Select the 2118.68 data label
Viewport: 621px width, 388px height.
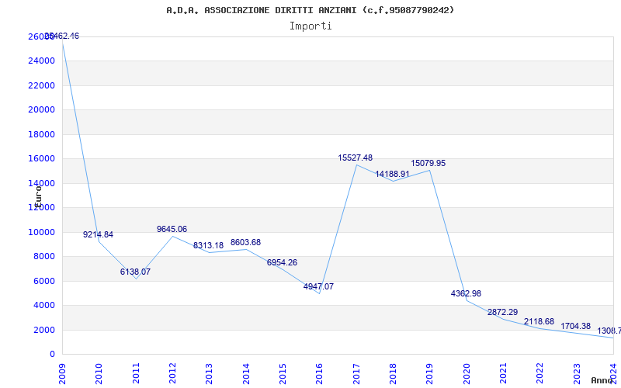(x=539, y=321)
